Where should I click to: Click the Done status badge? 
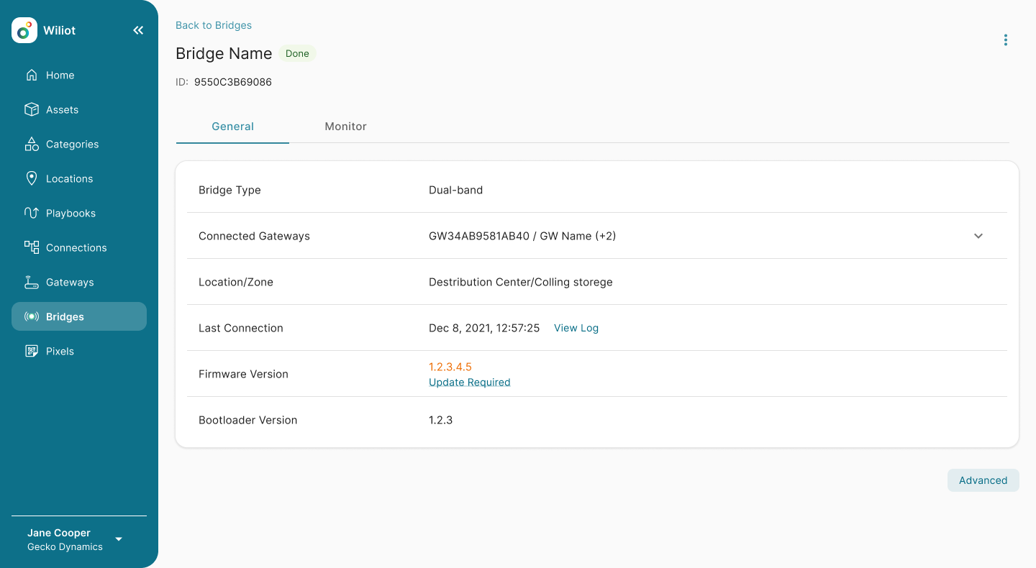[x=297, y=53]
